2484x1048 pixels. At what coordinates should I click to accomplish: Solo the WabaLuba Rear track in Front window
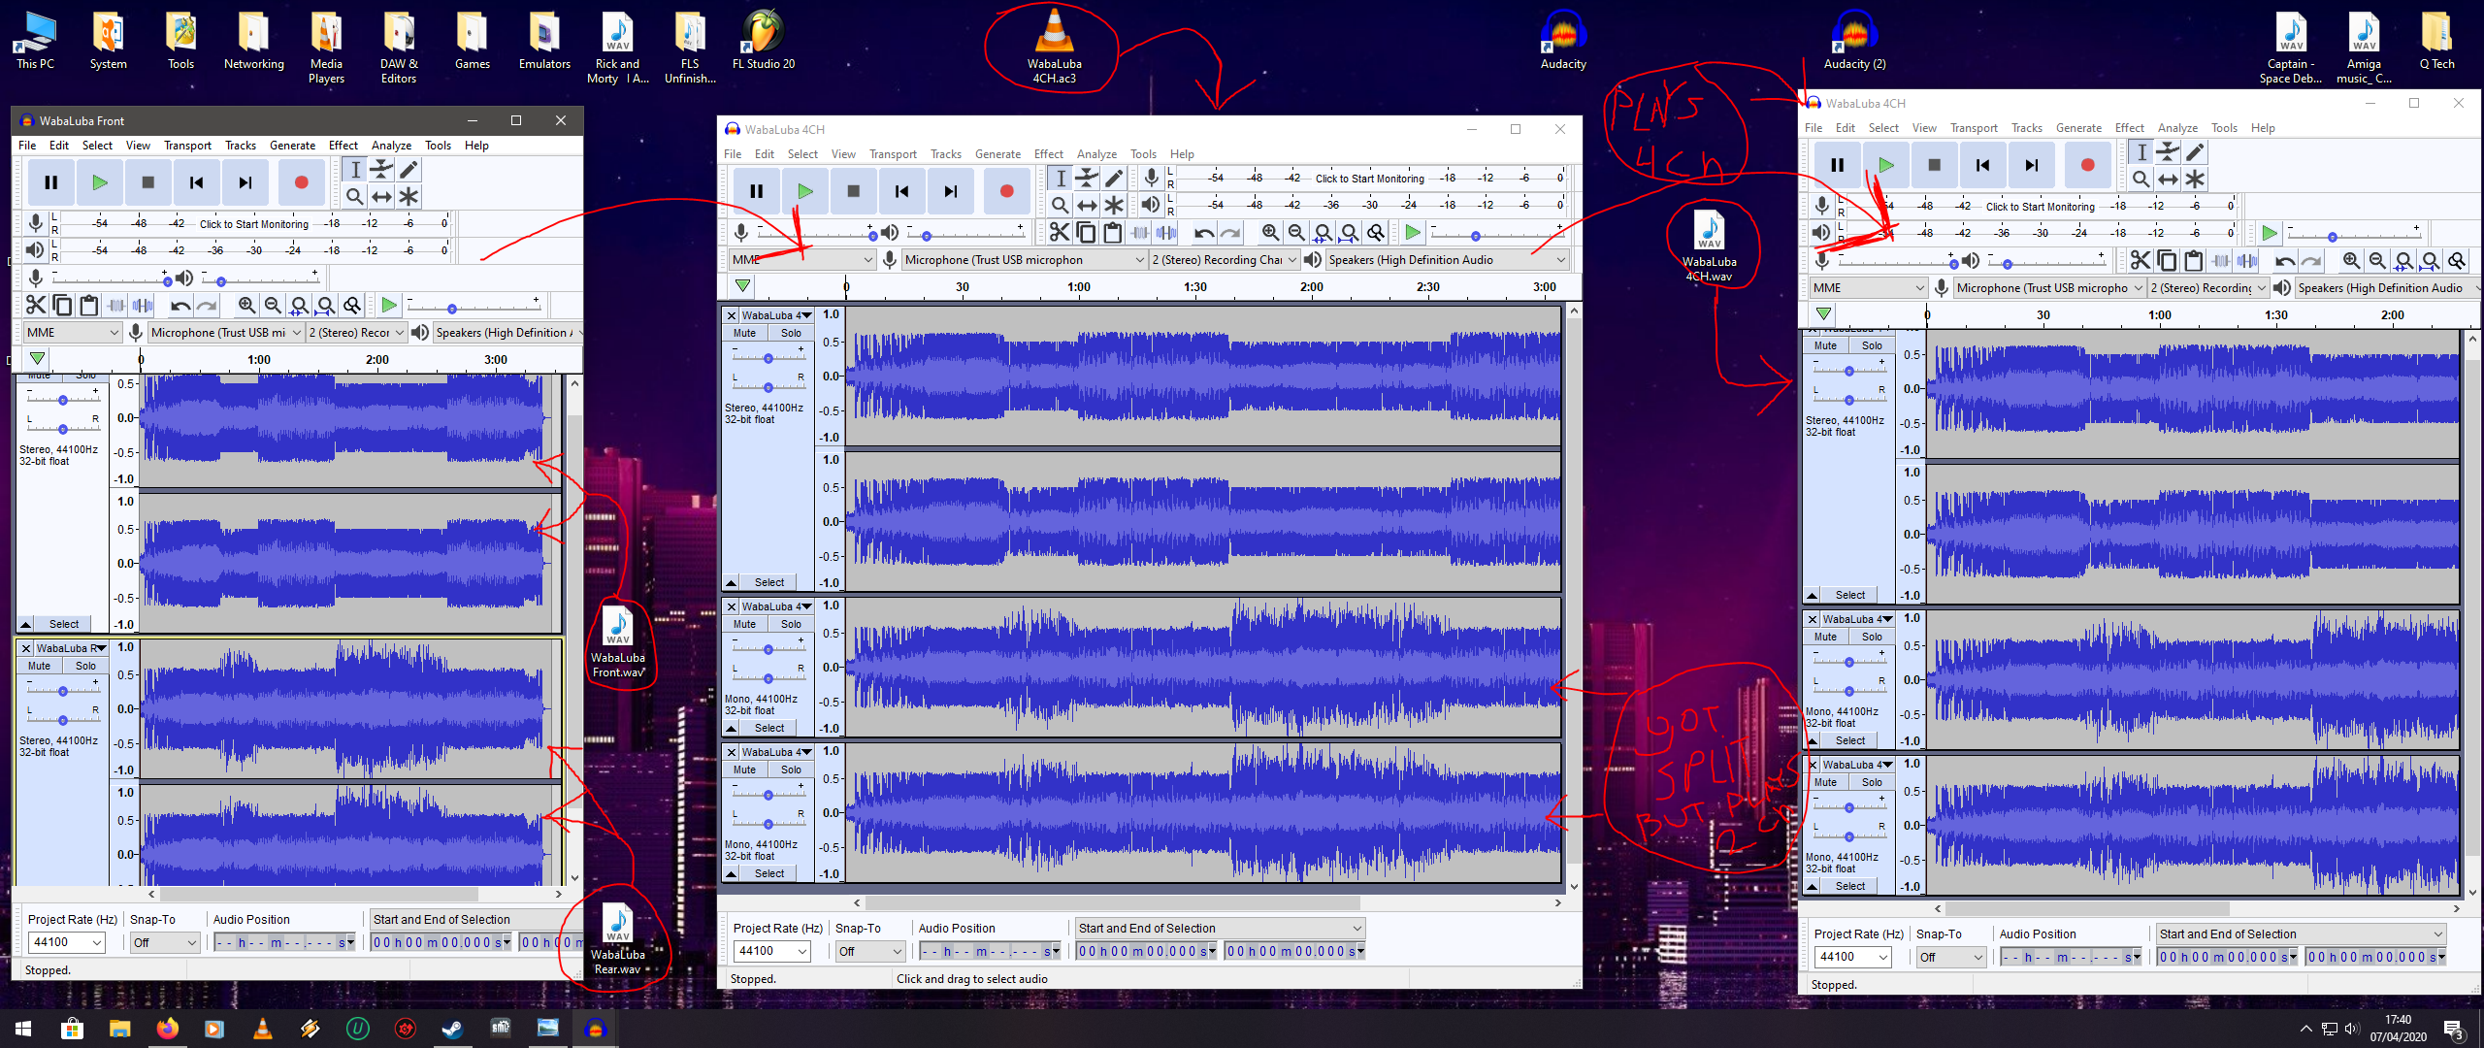(85, 666)
